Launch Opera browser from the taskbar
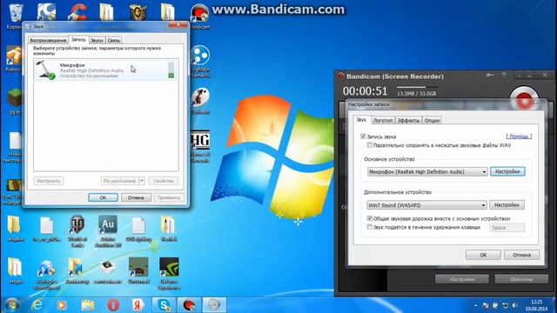Viewport: 557px width, 313px height. (x=113, y=305)
